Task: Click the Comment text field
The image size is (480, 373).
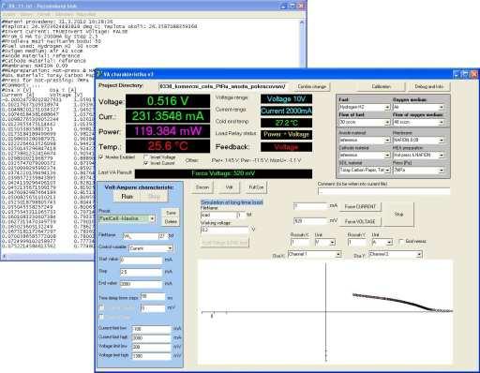Action: pyautogui.click(x=384, y=191)
